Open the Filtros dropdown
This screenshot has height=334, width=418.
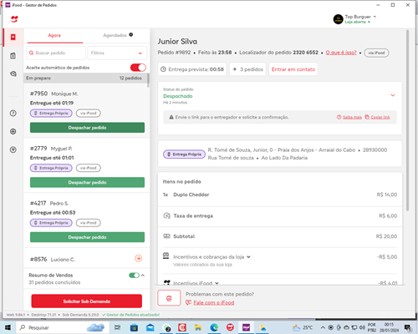pyautogui.click(x=117, y=53)
